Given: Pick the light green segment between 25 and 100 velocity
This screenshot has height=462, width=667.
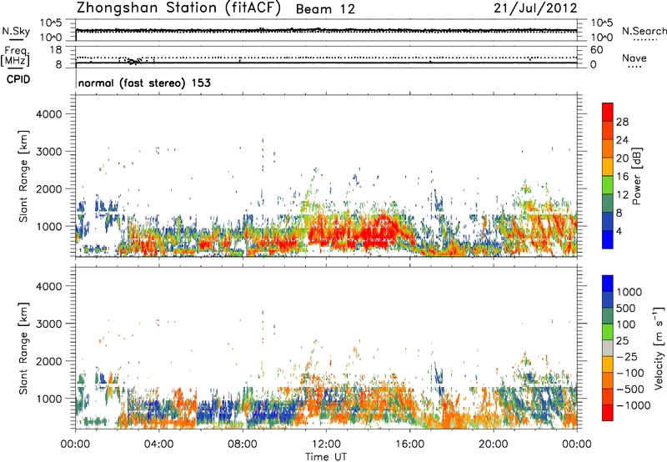Looking at the screenshot, I should (608, 332).
